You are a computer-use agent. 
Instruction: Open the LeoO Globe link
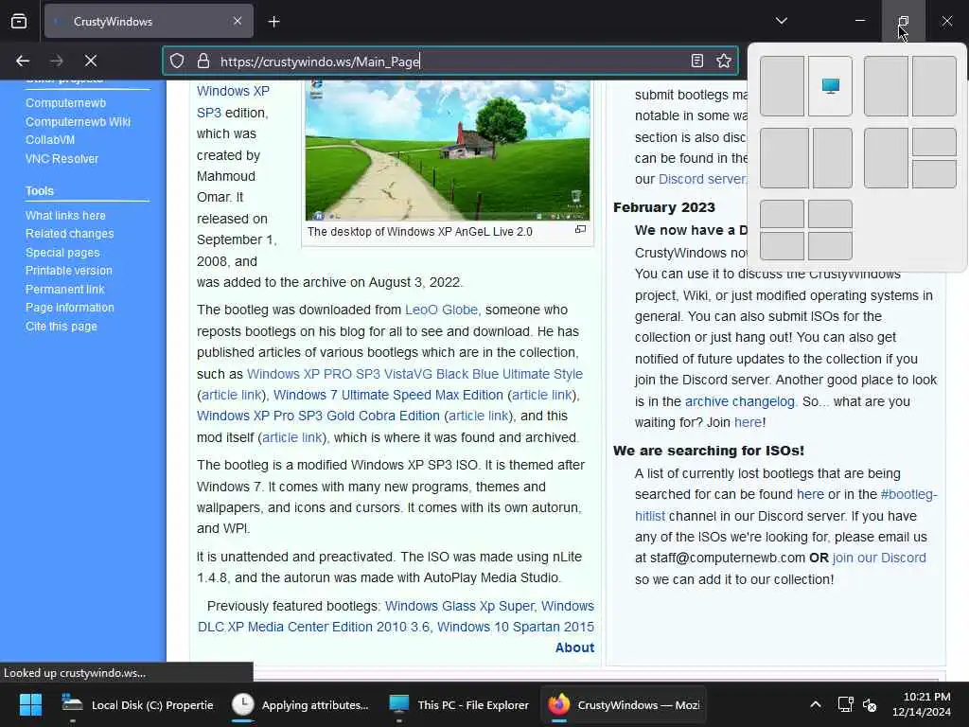click(x=441, y=310)
